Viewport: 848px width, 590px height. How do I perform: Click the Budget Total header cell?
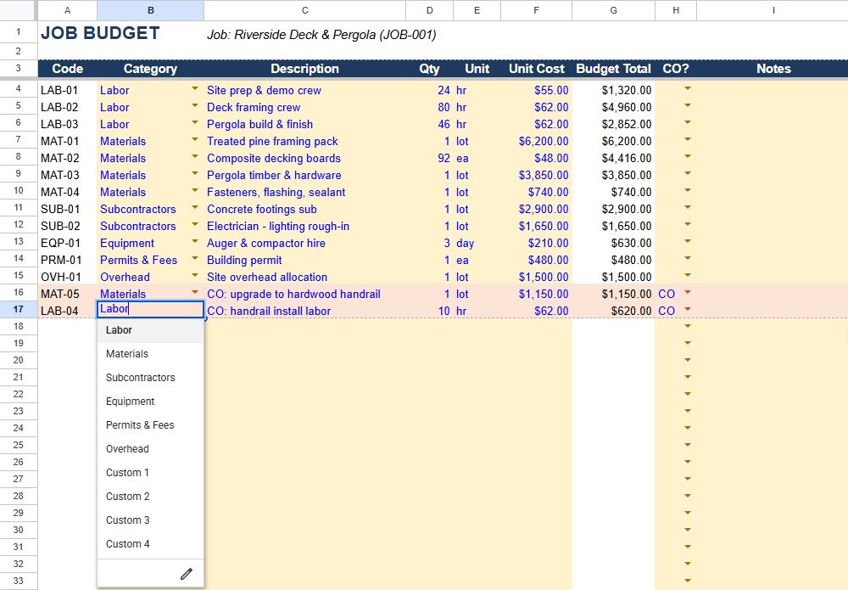[613, 69]
